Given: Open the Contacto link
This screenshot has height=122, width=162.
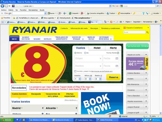Looking at the screenshot, I should 64,28.
